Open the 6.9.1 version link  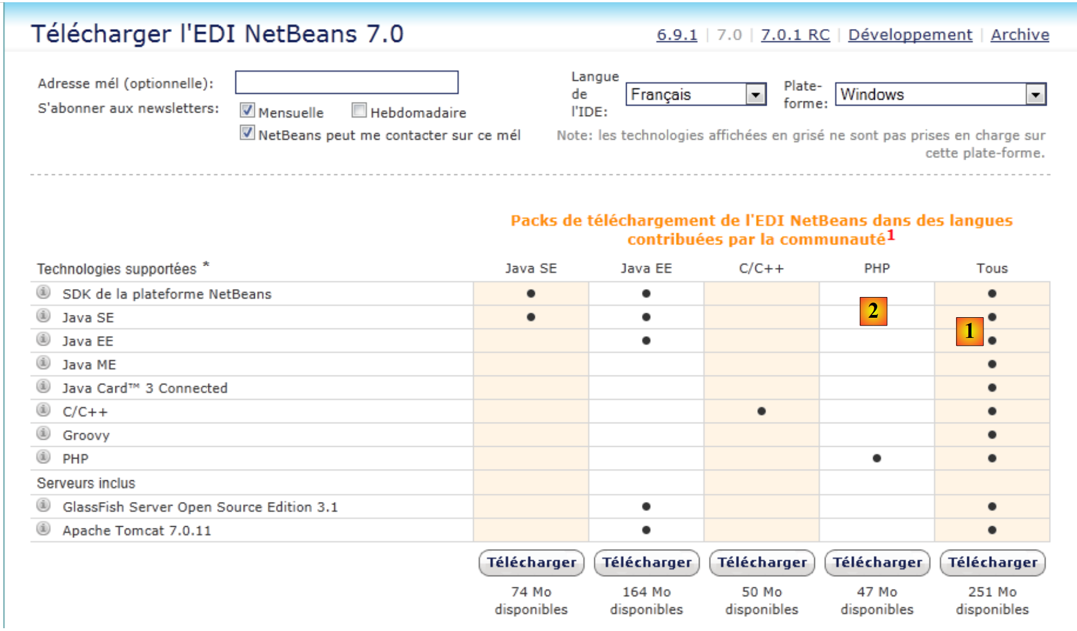click(x=677, y=35)
